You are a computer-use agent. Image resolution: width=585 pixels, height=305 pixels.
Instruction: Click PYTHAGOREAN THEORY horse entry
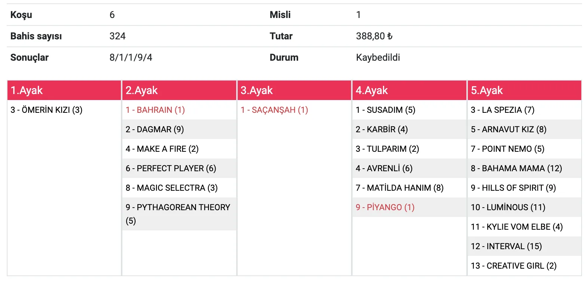[x=178, y=214]
